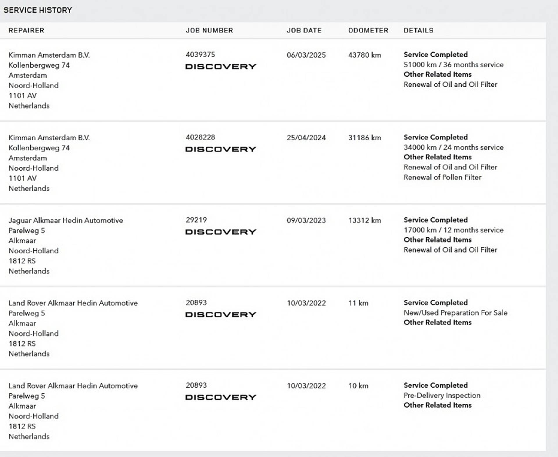The width and height of the screenshot is (558, 457).
Task: Click "New/Used Preparation For Sale" text
Action: pos(455,313)
